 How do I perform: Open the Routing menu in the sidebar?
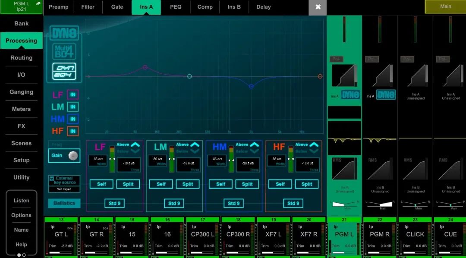22,58
